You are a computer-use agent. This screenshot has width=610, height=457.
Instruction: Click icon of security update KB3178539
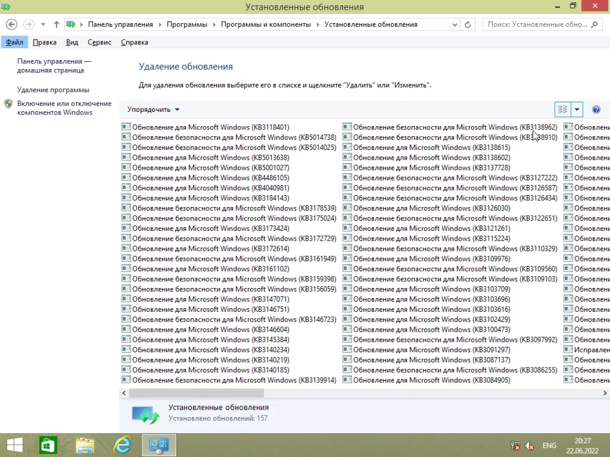point(126,208)
